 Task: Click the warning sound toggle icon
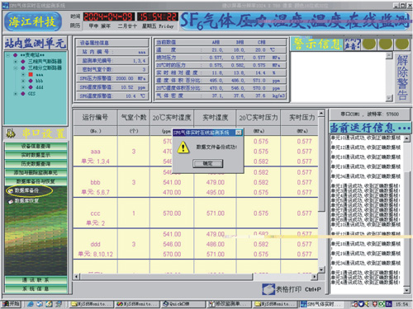point(352,44)
